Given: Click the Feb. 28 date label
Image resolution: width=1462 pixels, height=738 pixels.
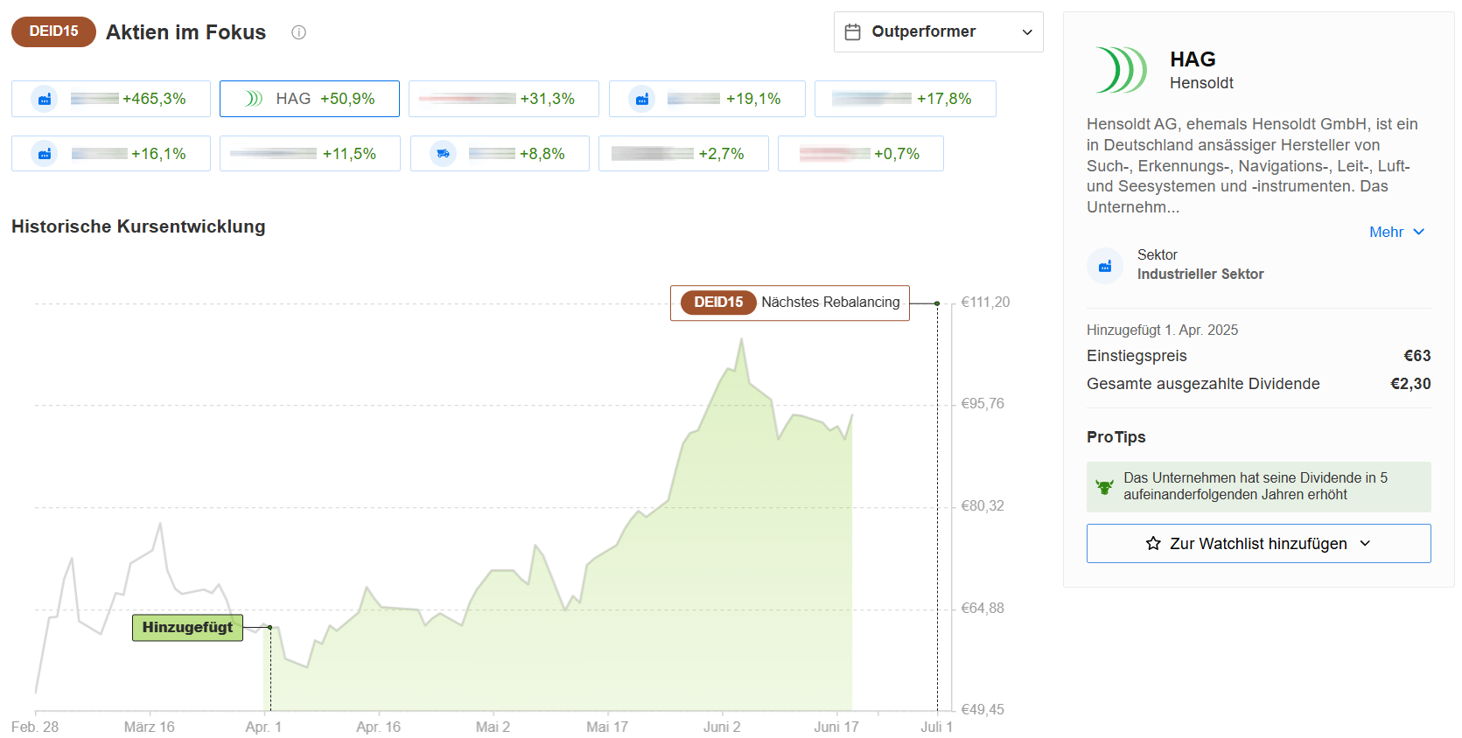Looking at the screenshot, I should [35, 728].
